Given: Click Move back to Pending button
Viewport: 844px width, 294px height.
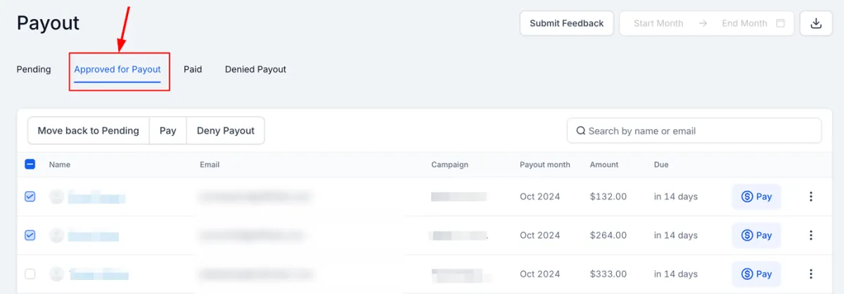Looking at the screenshot, I should (89, 131).
